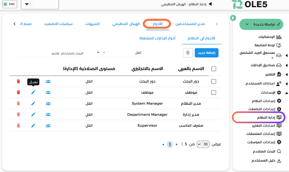
Task: Open the page size dropdown showing 10
Action: click(x=203, y=144)
